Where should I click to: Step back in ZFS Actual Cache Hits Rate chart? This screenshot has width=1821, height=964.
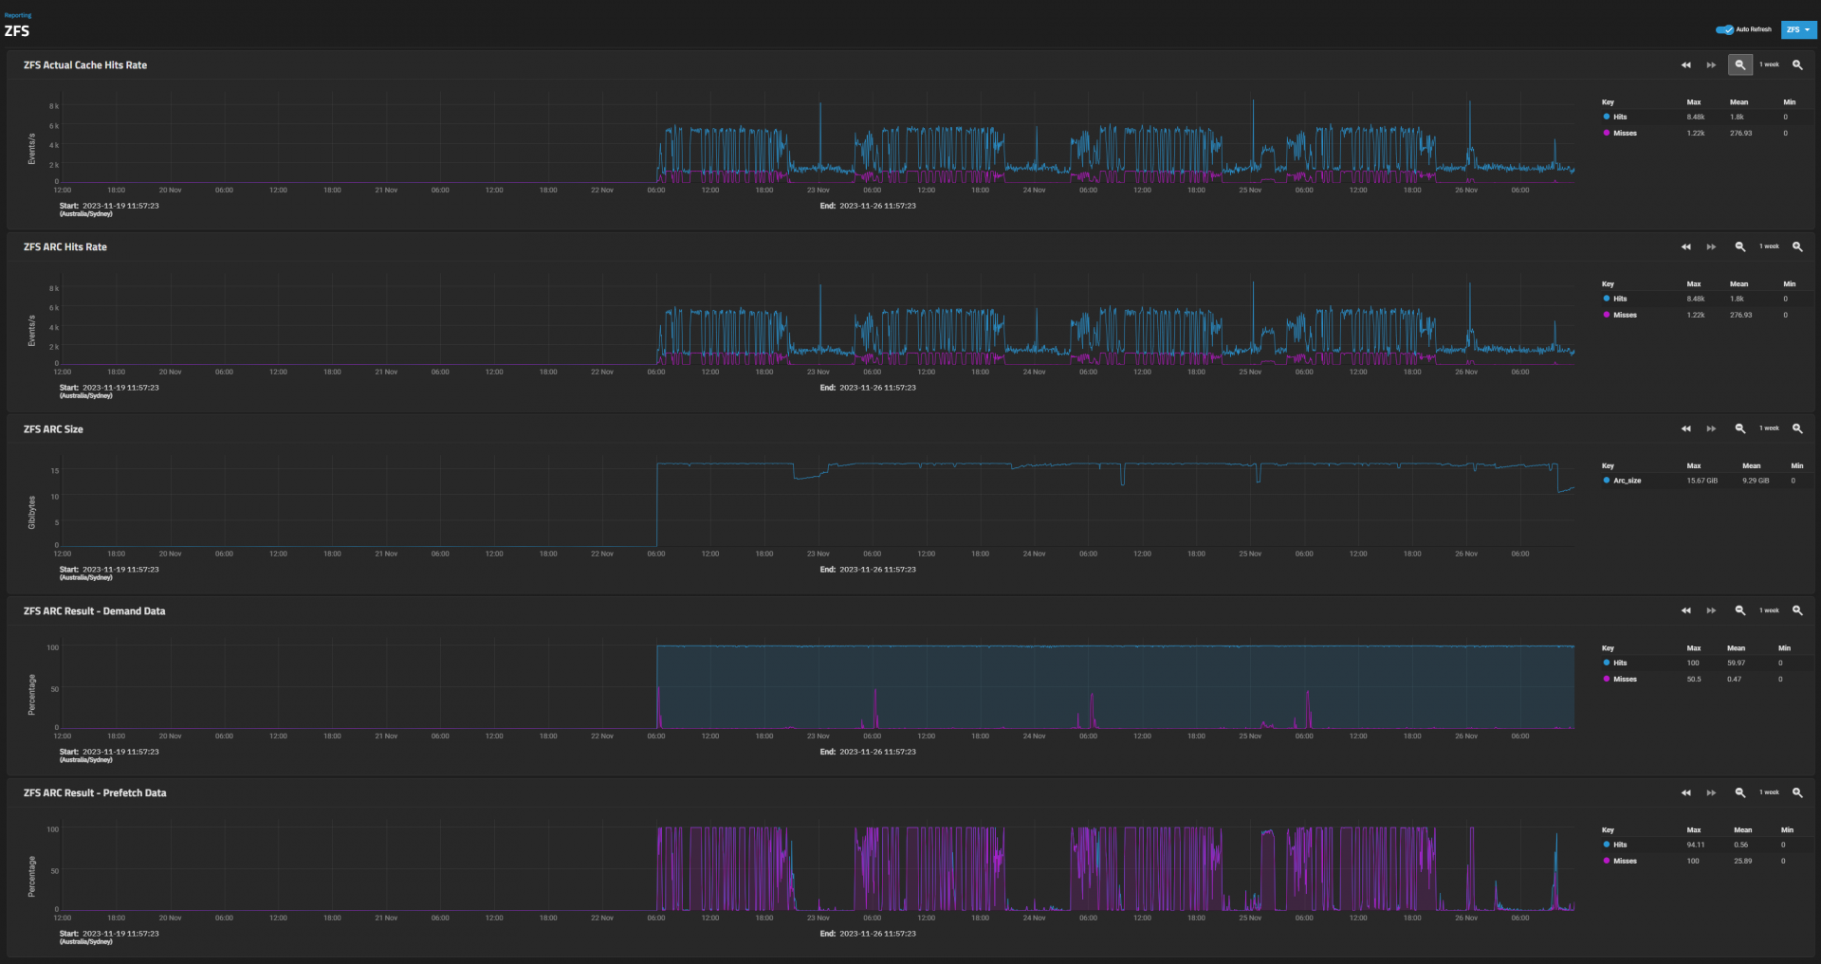1685,65
